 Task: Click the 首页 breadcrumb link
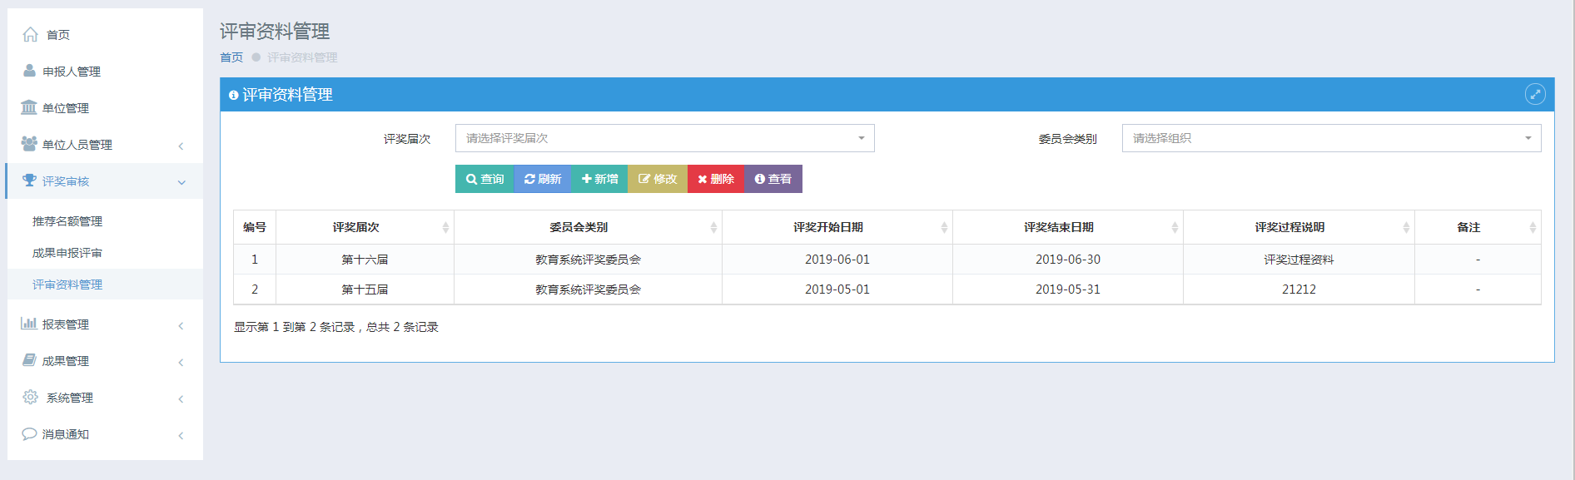[x=231, y=57]
